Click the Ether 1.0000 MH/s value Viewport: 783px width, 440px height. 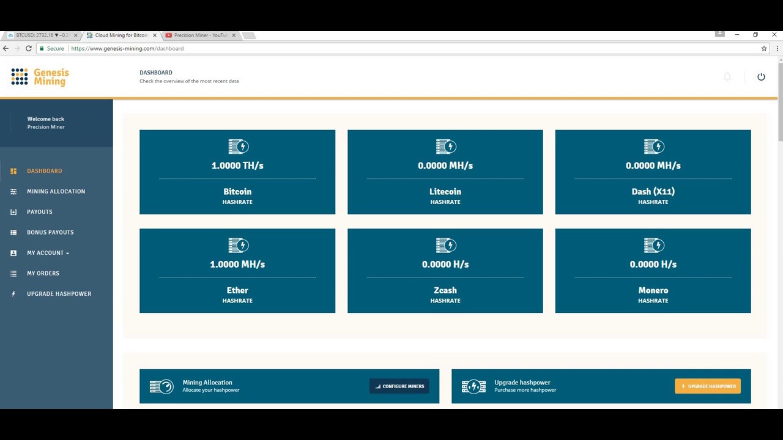[237, 265]
